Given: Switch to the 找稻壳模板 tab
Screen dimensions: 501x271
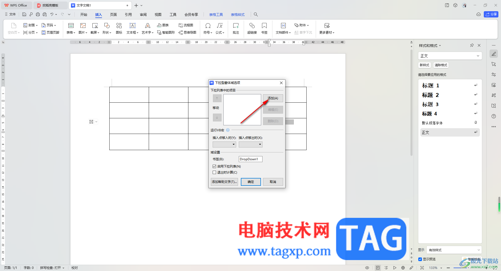Looking at the screenshot, I should 50,5.
